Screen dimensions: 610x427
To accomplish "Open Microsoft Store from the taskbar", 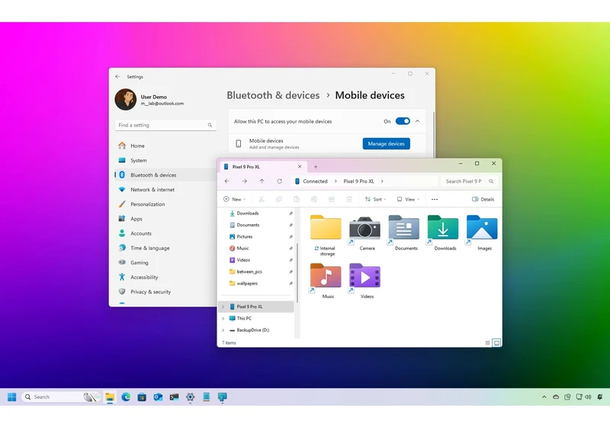I will [142, 397].
